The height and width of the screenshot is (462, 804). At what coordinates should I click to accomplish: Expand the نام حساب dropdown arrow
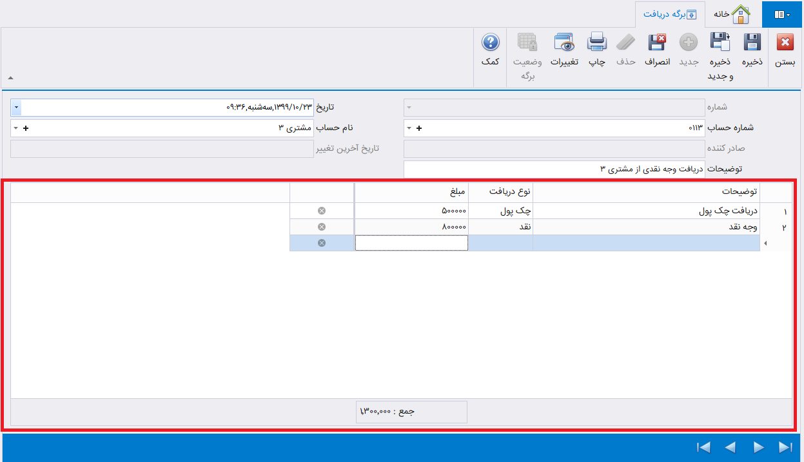point(15,128)
